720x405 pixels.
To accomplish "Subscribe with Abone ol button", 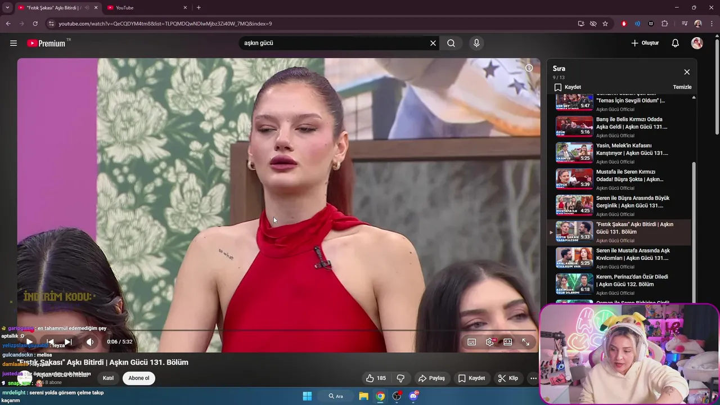I will pyautogui.click(x=139, y=378).
